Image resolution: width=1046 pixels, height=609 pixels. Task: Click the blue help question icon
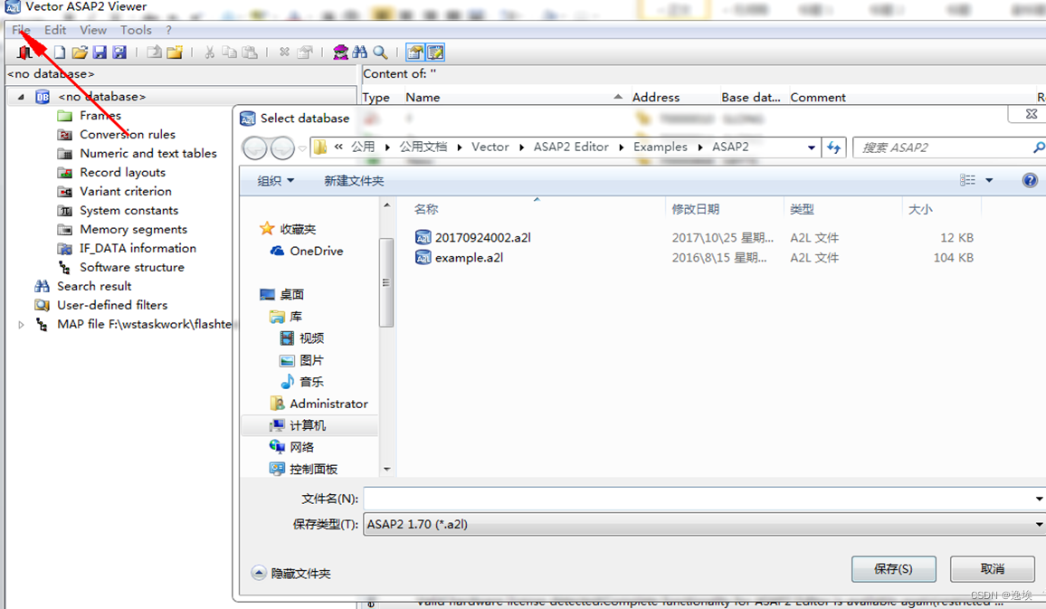click(x=1030, y=180)
